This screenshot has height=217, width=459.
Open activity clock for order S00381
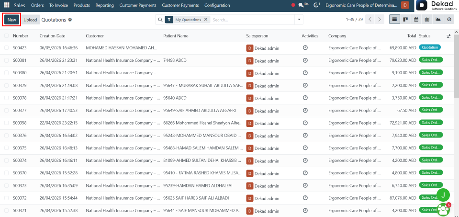305,60
